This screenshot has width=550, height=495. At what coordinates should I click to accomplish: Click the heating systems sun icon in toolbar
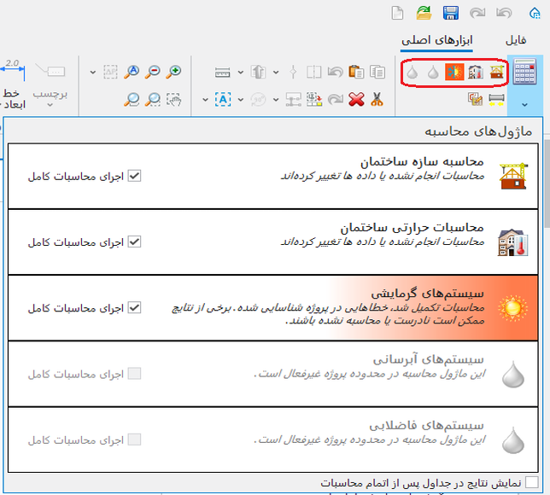tap(453, 73)
